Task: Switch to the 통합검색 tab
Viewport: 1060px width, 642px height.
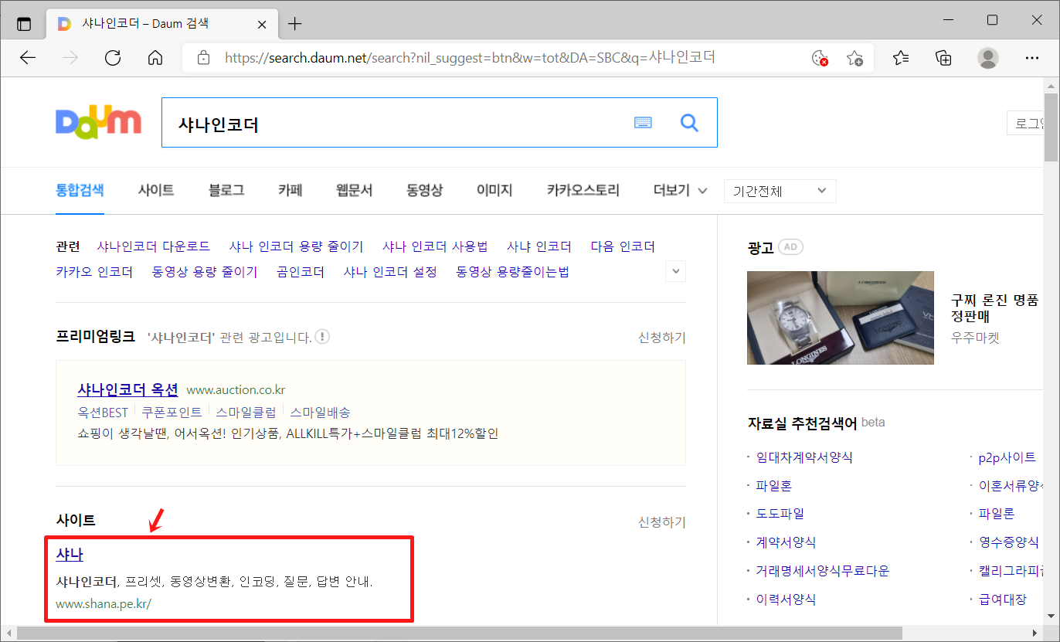Action: pos(80,190)
